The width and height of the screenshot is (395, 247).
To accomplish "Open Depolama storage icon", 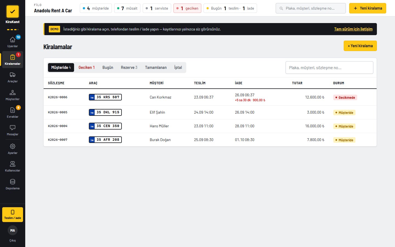I will (13, 182).
